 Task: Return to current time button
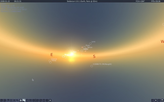162,100
